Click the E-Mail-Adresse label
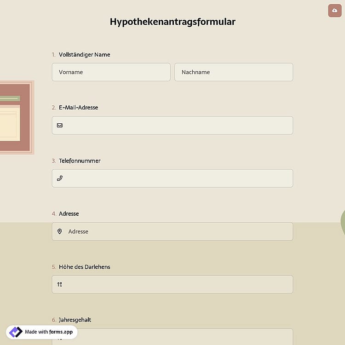The image size is (345, 345). point(79,108)
